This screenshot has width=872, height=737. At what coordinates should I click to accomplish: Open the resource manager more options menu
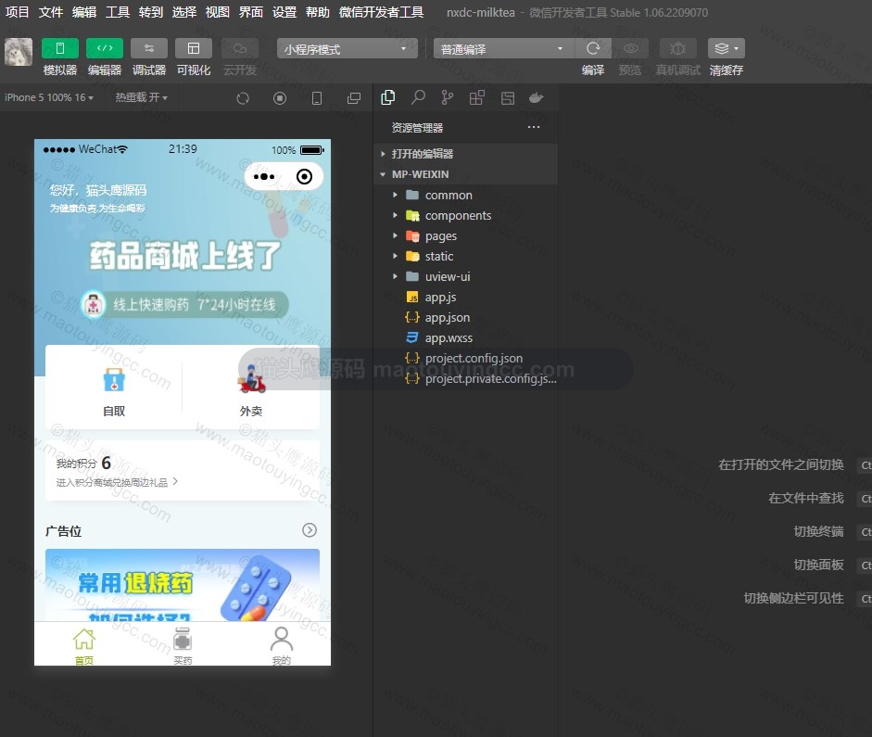coord(534,127)
